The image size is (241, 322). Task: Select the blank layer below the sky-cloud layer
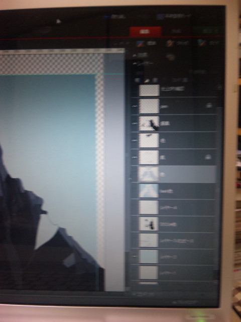coord(173,207)
